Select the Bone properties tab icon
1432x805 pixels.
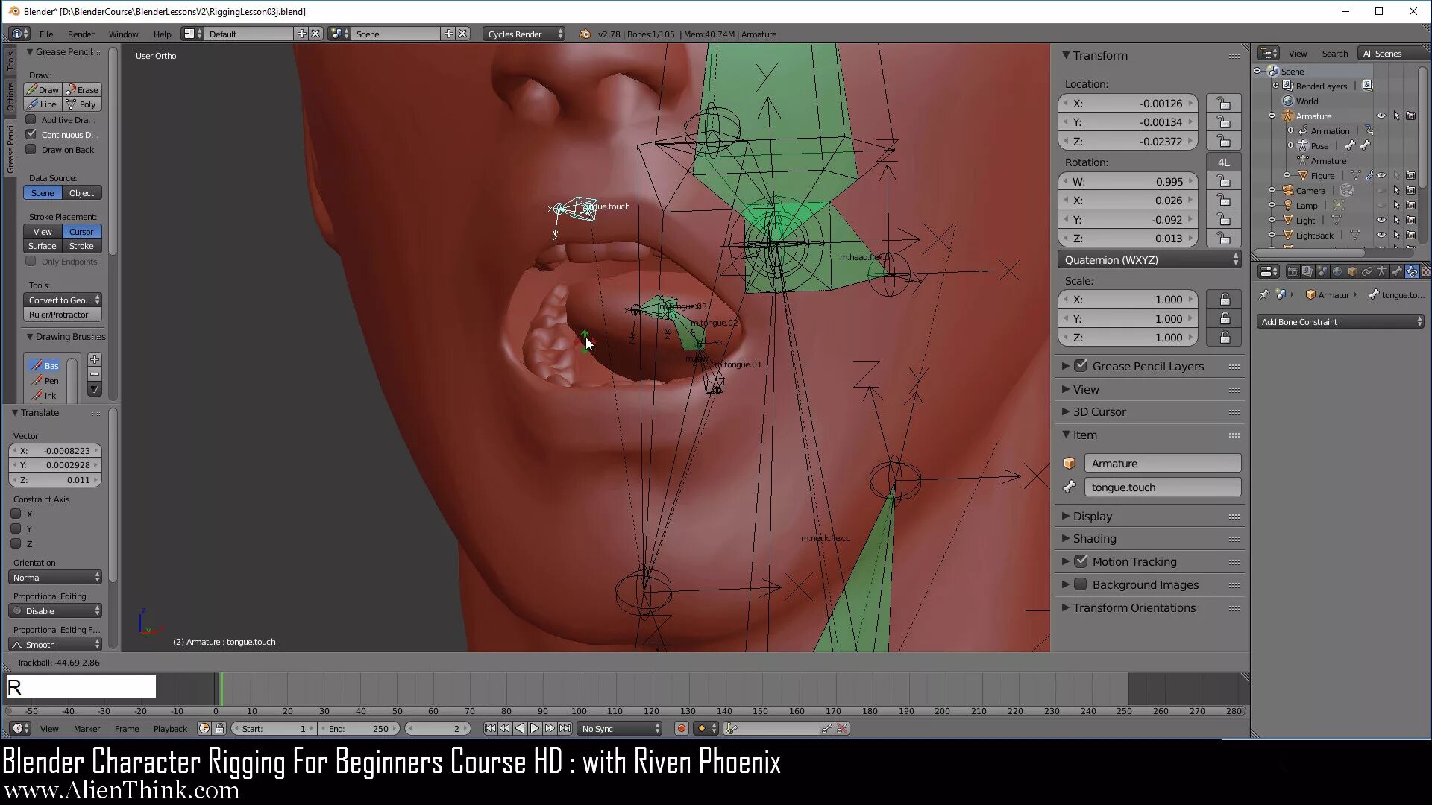(1397, 271)
